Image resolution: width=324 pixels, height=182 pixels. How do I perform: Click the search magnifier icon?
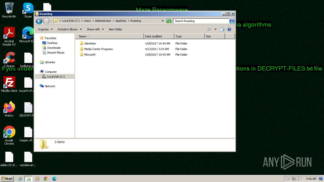232,21
